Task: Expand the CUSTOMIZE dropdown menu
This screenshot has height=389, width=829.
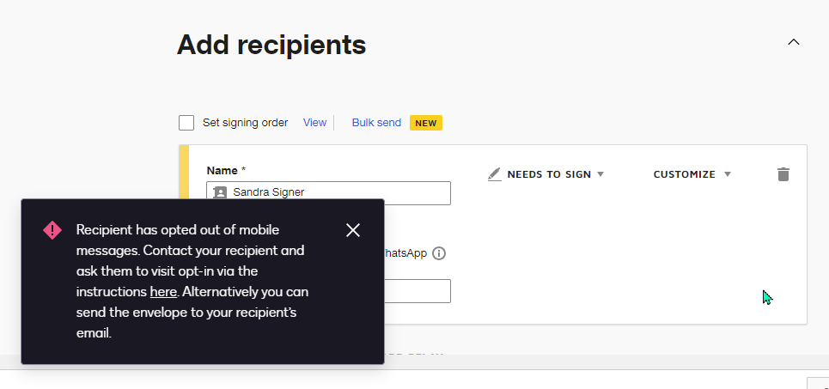Action: tap(692, 174)
